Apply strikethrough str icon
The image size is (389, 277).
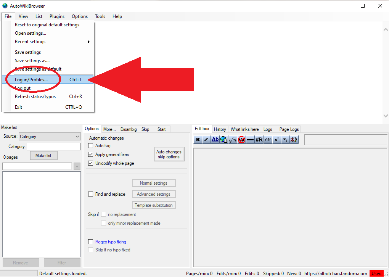(268, 140)
